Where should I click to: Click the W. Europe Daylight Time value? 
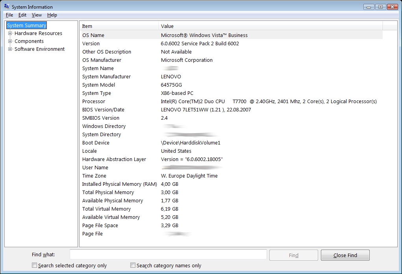[189, 176]
